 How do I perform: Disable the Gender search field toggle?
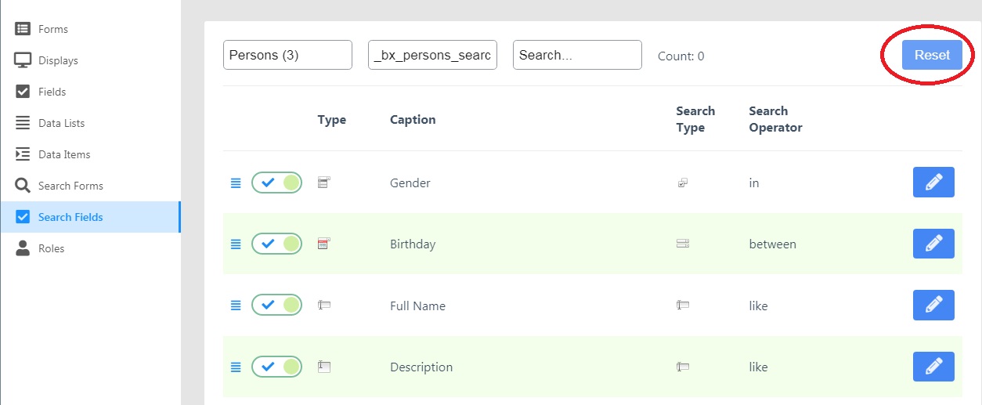[276, 183]
